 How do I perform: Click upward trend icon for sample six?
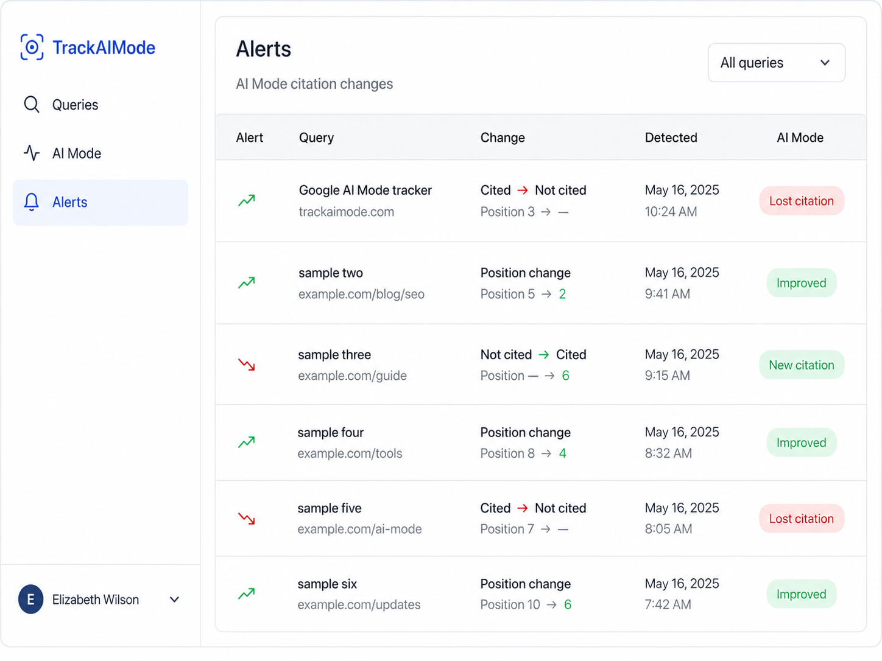[247, 593]
